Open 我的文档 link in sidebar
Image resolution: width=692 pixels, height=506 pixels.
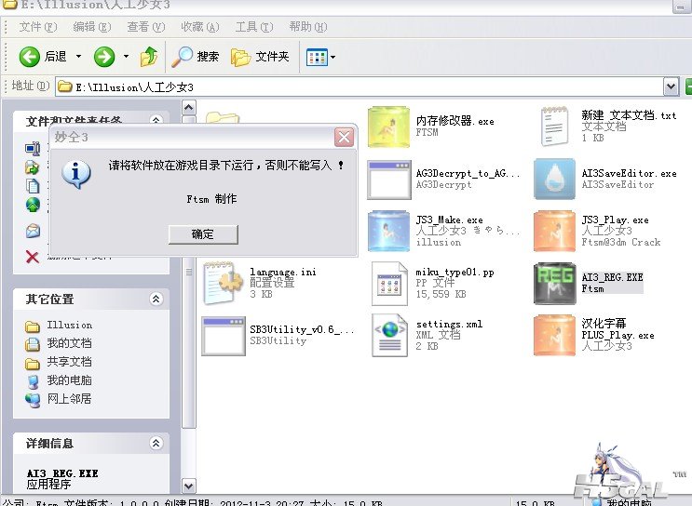(69, 343)
